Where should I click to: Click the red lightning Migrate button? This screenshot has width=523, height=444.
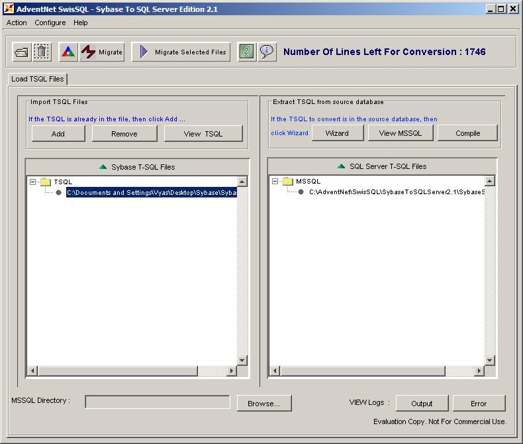click(x=102, y=52)
